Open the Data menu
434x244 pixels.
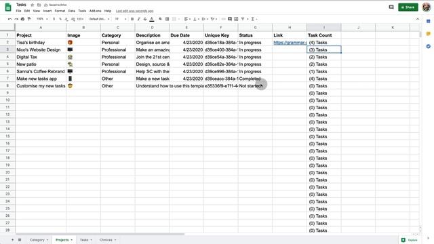(x=72, y=11)
